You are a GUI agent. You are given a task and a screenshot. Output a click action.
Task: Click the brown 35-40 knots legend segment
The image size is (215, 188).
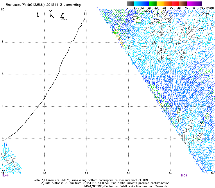(x=183, y=3)
